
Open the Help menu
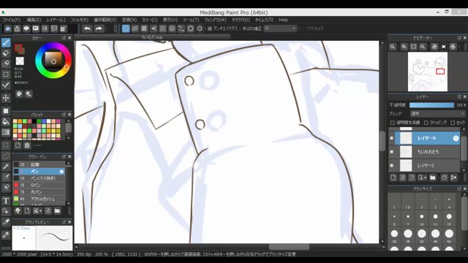(x=283, y=20)
